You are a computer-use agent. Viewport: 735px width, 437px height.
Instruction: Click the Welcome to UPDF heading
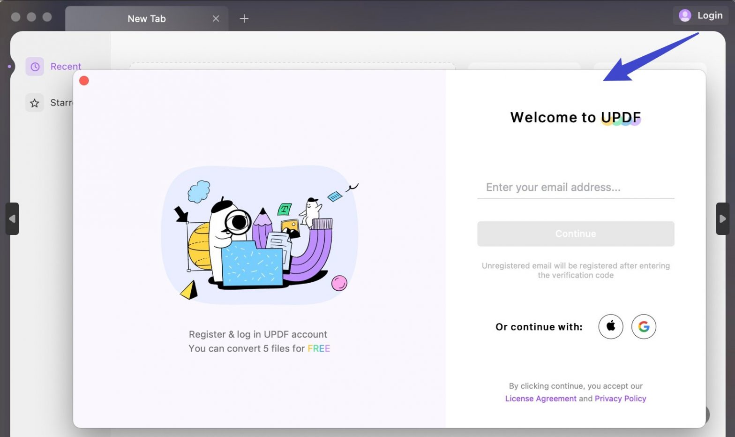click(x=576, y=117)
